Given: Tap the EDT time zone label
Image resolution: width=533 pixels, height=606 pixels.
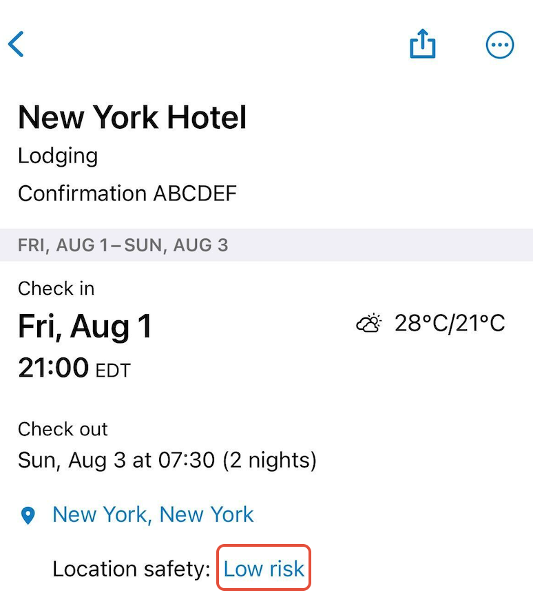Looking at the screenshot, I should pos(113,370).
